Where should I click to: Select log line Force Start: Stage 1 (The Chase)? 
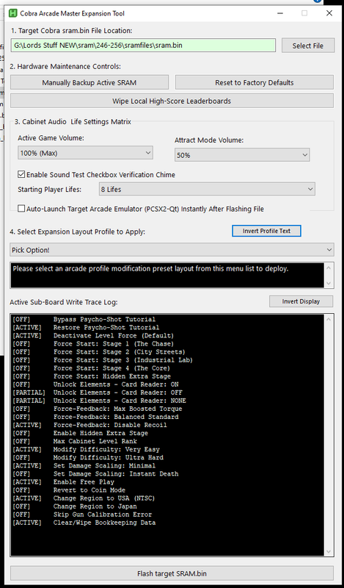click(x=93, y=344)
